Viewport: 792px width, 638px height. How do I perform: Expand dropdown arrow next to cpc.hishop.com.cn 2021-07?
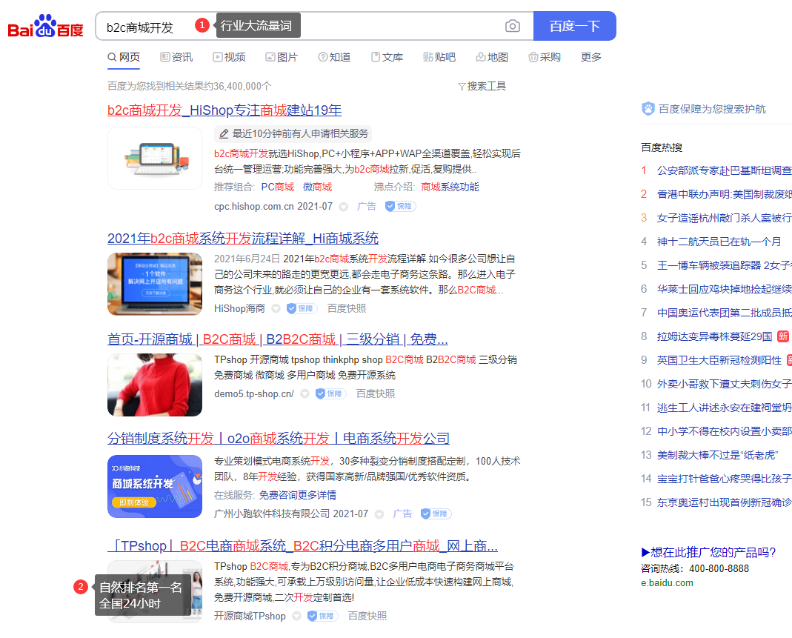[343, 207]
